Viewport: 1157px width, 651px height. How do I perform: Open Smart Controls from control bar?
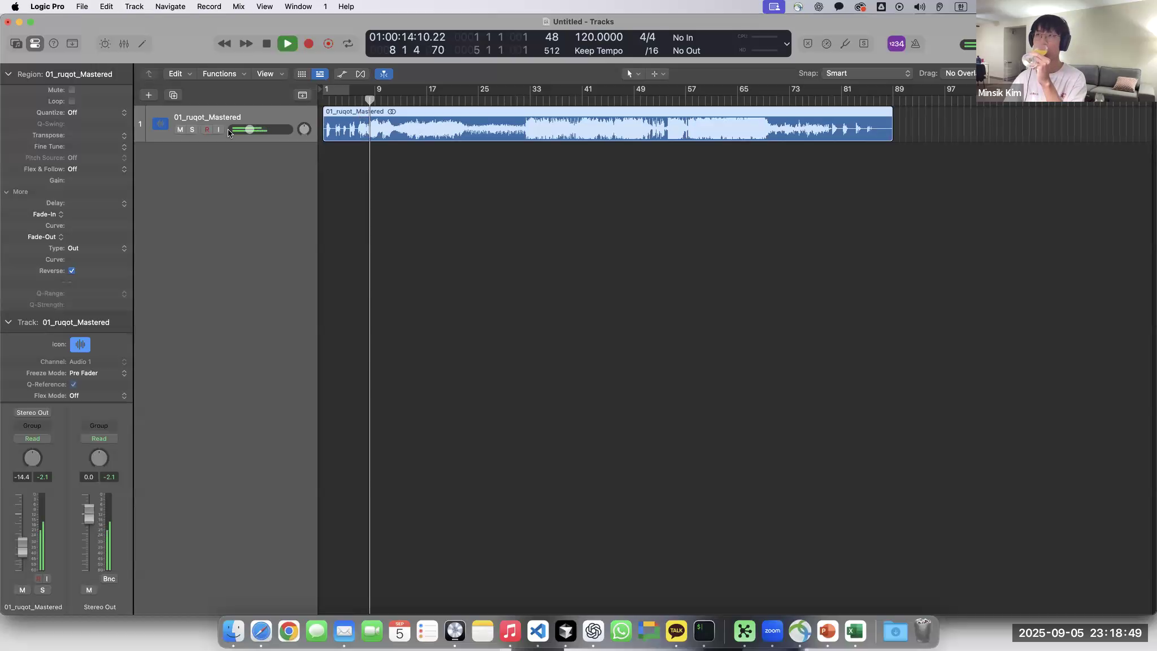tap(105, 44)
